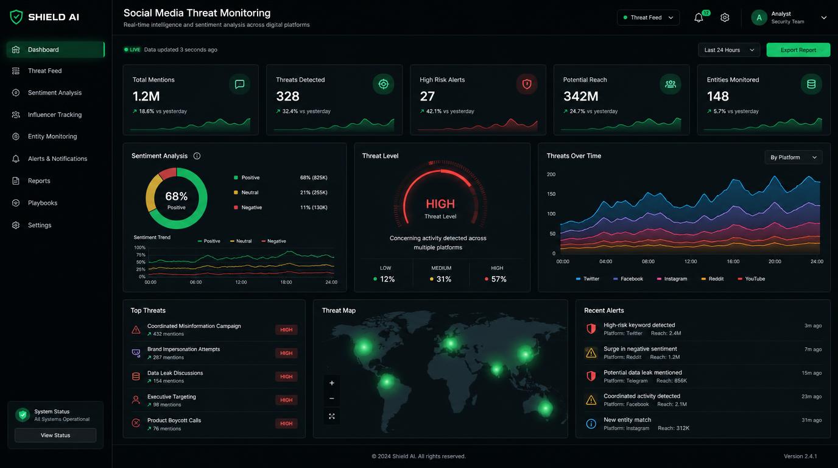Open the Sentiment Analysis info icon
This screenshot has height=468, width=838.
point(197,156)
